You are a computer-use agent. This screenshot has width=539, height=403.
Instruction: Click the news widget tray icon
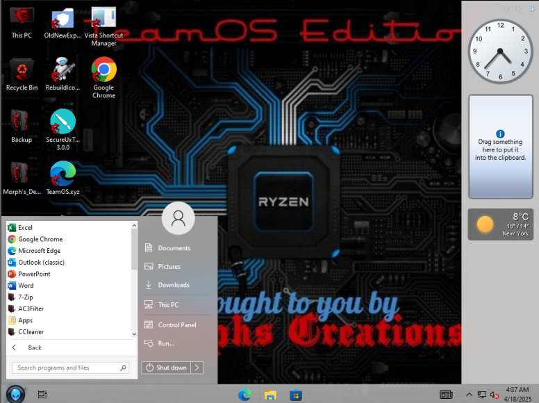coord(446,395)
